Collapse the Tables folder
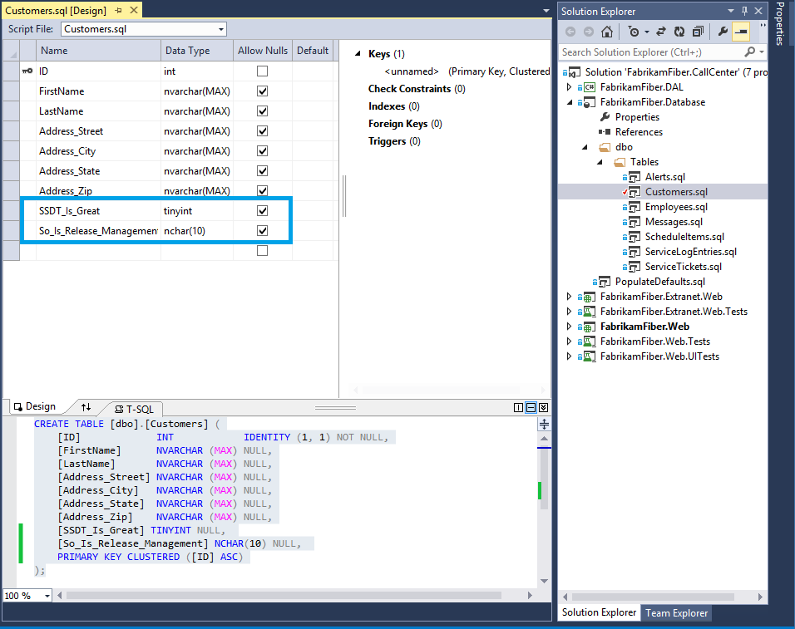The height and width of the screenshot is (629, 795). [x=599, y=161]
